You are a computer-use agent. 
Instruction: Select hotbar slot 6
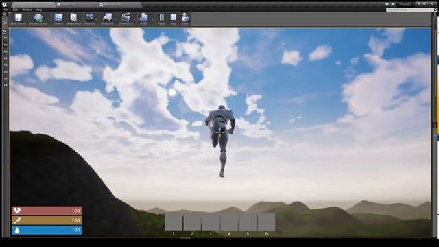(266, 222)
